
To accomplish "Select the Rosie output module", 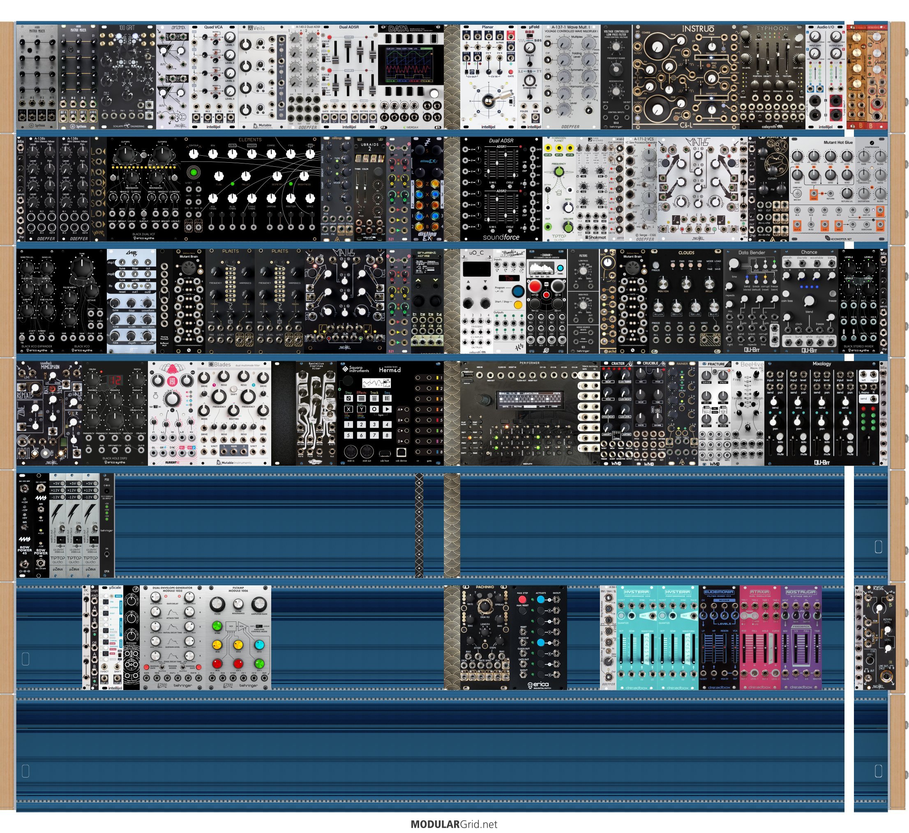I will point(879,638).
